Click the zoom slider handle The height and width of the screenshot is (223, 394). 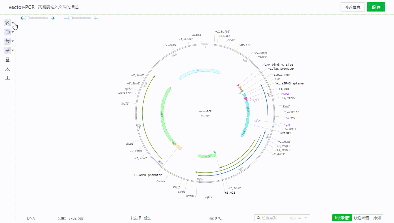click(x=70, y=18)
